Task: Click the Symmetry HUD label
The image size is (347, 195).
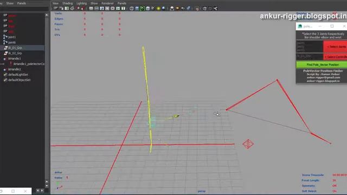Action: click(x=309, y=186)
